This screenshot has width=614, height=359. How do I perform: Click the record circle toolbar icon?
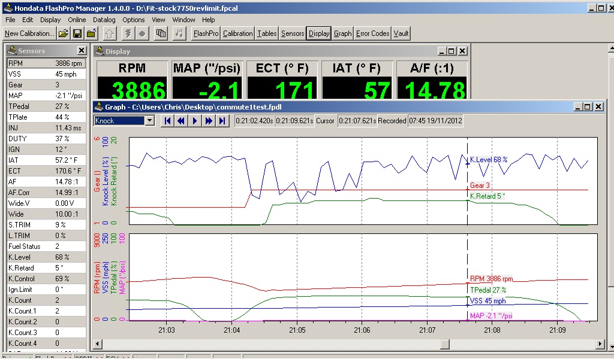pos(142,34)
